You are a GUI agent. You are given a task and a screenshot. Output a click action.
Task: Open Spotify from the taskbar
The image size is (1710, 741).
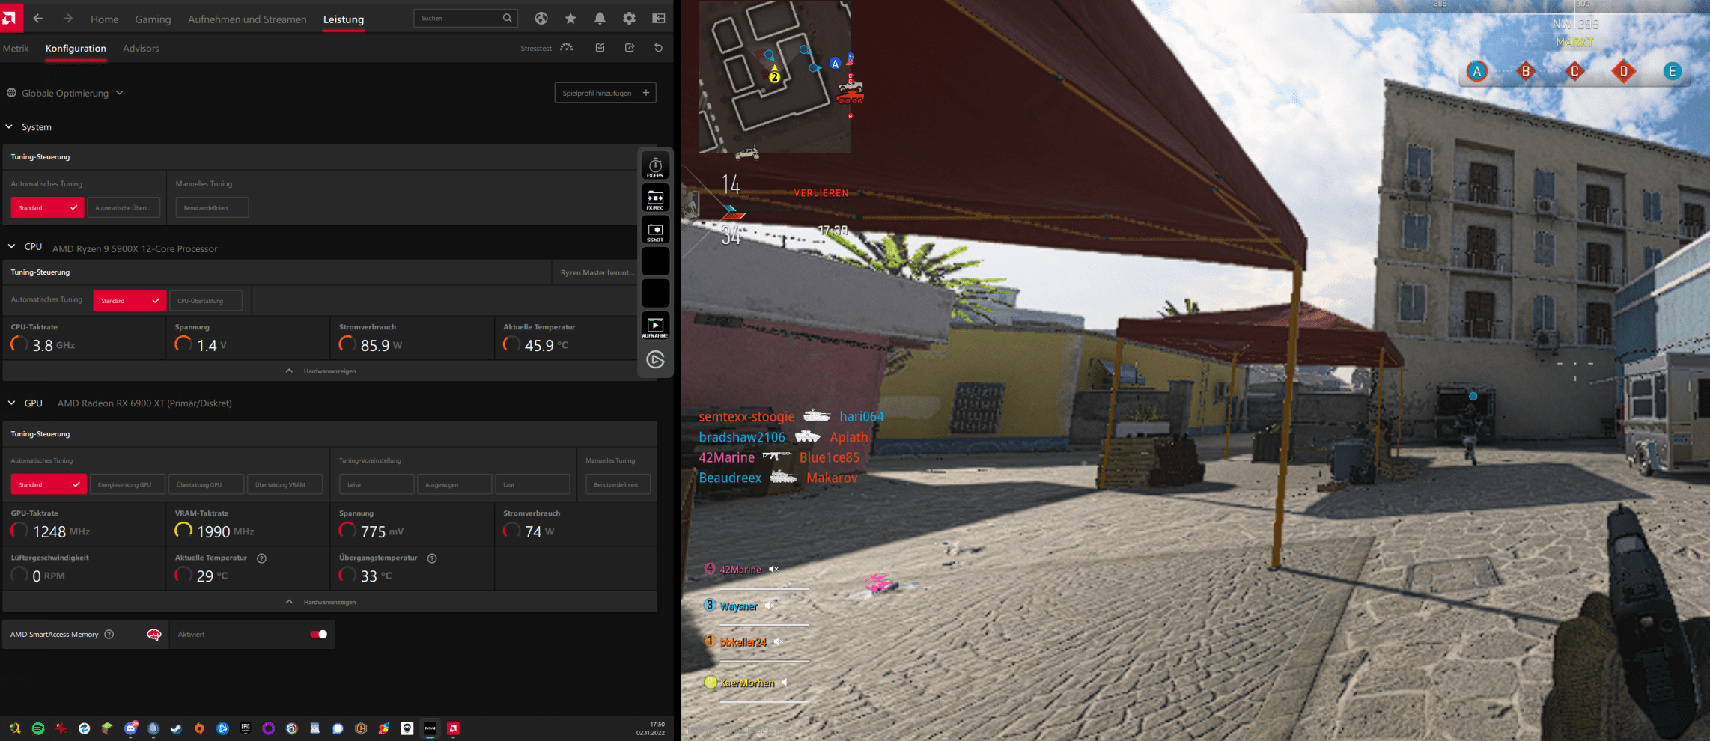tap(38, 728)
